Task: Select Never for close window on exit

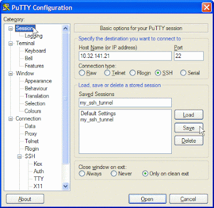Action: pyautogui.click(x=113, y=174)
